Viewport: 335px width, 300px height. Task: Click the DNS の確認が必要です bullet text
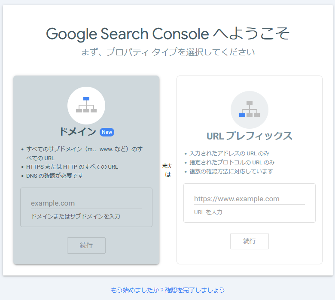pos(55,176)
